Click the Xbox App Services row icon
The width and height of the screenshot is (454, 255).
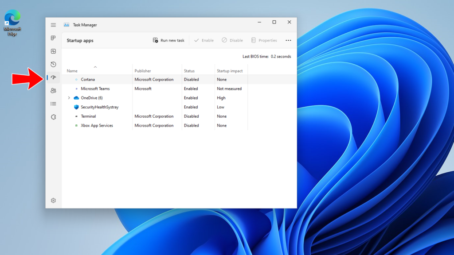[76, 125]
